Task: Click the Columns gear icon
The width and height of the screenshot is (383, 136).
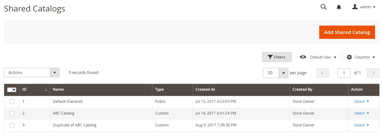Action: [x=349, y=57]
